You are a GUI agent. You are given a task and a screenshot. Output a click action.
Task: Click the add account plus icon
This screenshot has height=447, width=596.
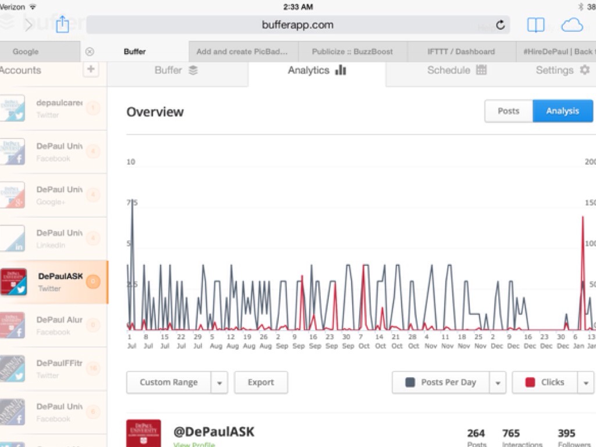pos(91,70)
